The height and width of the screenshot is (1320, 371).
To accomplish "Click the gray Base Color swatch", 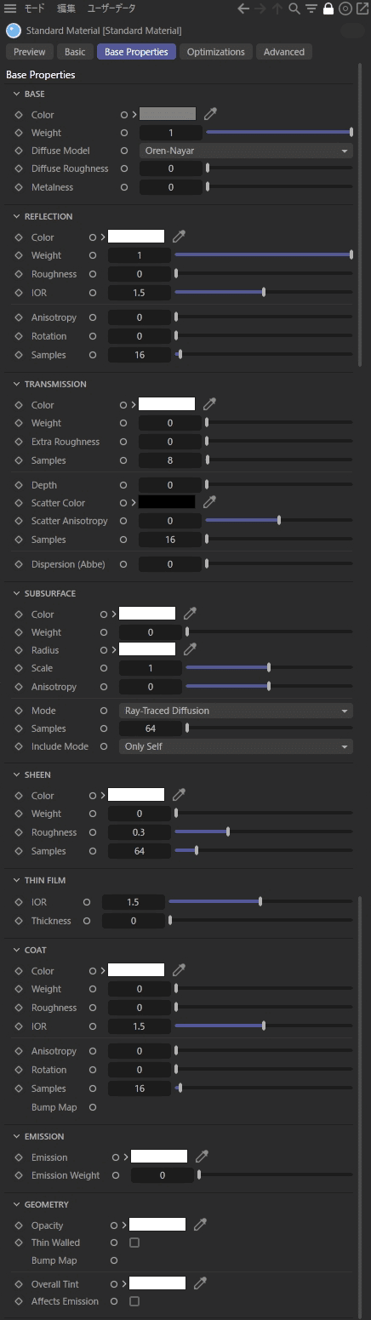I will (168, 114).
